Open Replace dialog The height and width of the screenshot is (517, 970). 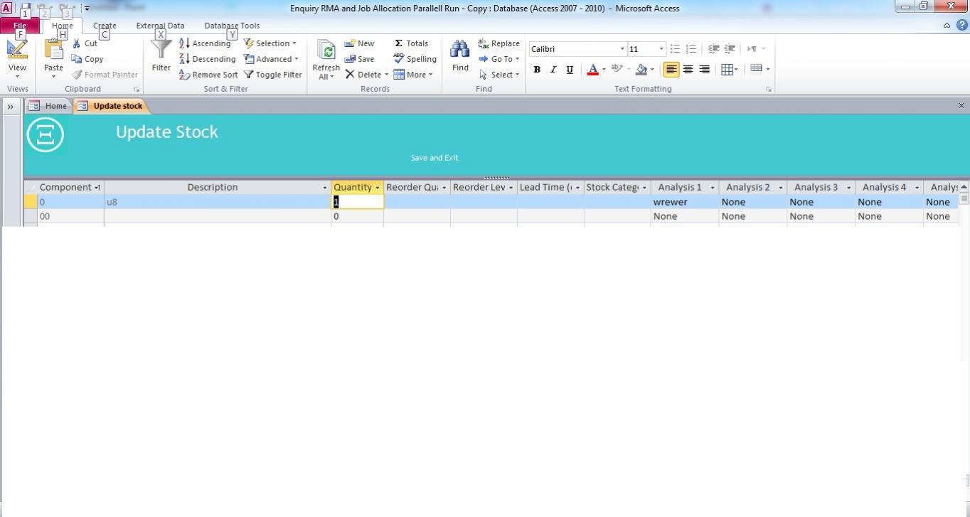pyautogui.click(x=499, y=43)
